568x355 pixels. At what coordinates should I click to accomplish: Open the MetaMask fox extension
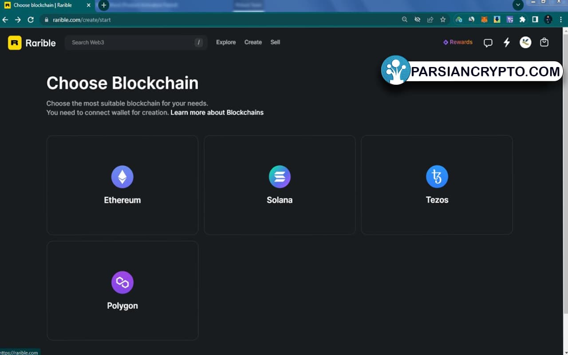[x=485, y=20]
